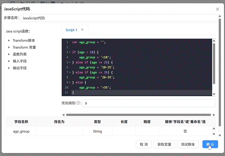Click the 精度 column header
This screenshot has width=225, height=156.
(x=147, y=122)
